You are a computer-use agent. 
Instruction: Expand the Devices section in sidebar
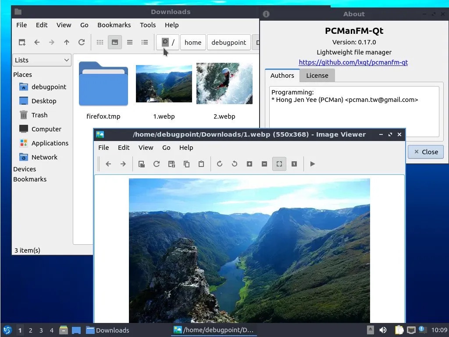click(24, 169)
